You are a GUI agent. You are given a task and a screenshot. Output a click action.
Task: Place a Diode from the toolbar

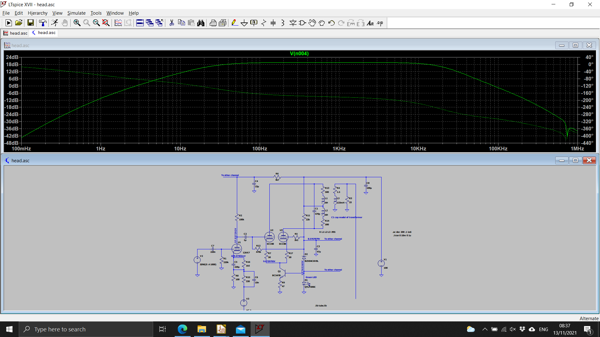coord(293,23)
